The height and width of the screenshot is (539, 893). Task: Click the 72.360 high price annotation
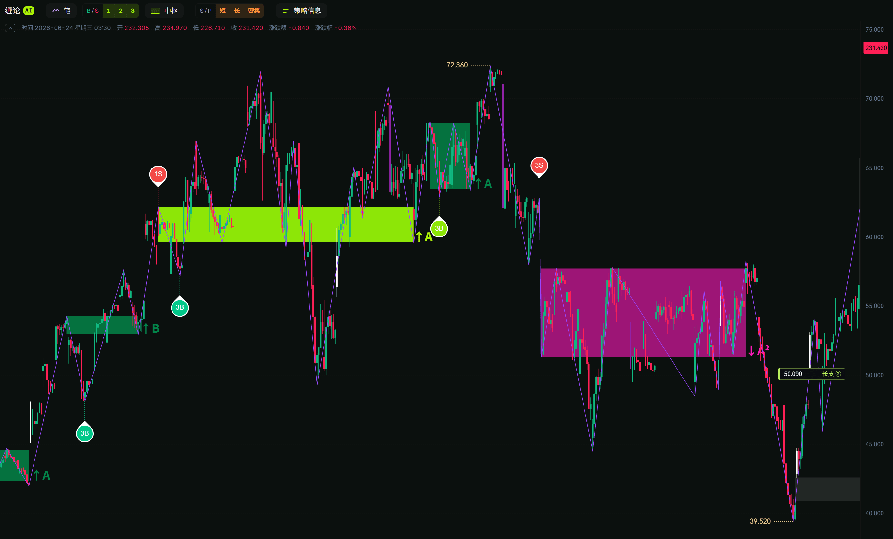(457, 65)
